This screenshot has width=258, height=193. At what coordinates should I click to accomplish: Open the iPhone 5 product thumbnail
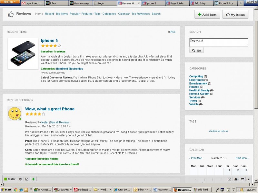(x=23, y=53)
